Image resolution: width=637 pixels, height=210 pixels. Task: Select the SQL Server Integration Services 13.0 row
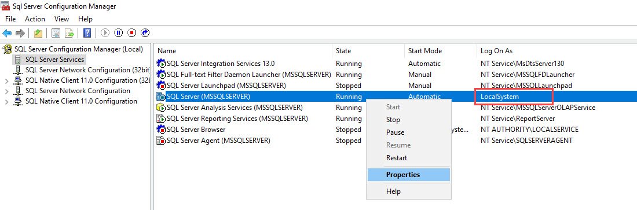395,64
